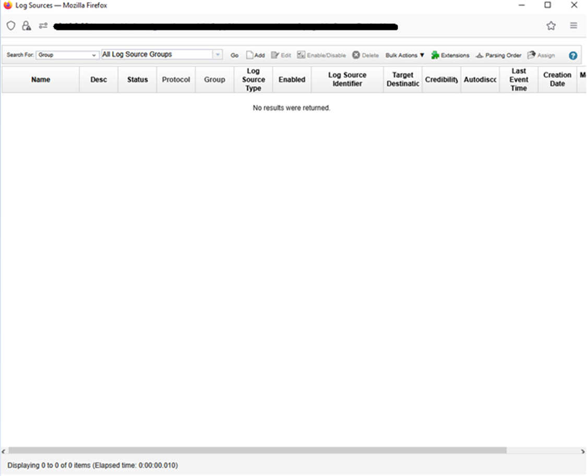The width and height of the screenshot is (587, 476).
Task: Click the Log Source Identifier column header
Action: [347, 80]
